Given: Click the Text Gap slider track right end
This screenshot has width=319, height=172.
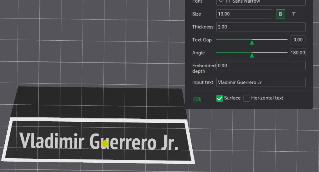Looking at the screenshot, I should pos(286,40).
